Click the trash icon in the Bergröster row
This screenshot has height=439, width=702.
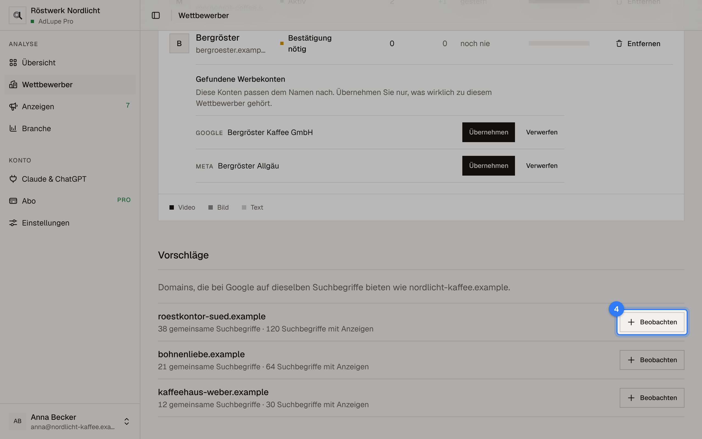[619, 44]
